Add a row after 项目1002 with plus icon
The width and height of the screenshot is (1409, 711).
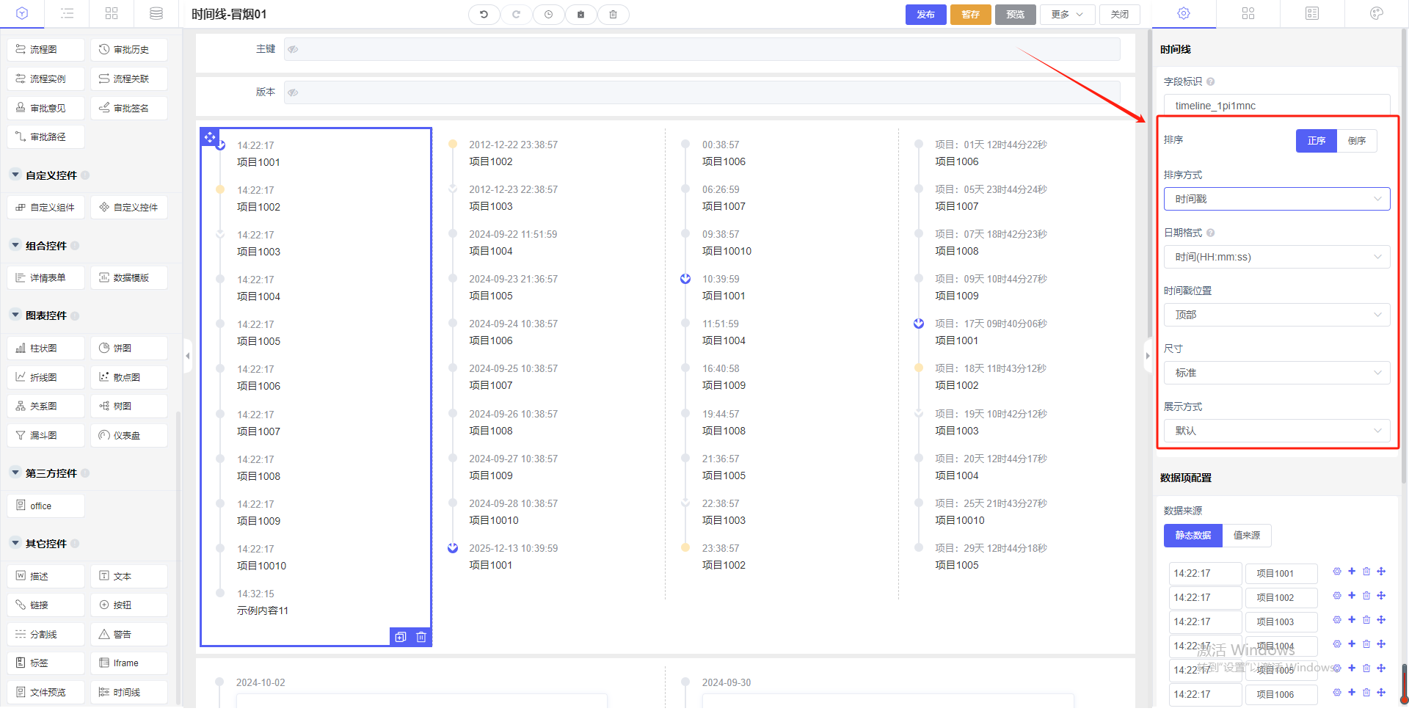(1352, 596)
